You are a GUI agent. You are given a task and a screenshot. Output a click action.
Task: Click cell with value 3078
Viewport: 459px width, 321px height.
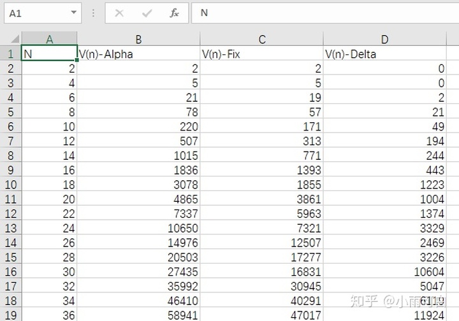[138, 184]
